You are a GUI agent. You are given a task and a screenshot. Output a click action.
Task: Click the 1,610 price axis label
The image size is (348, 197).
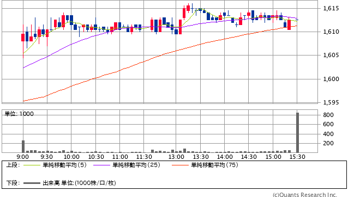(331, 32)
